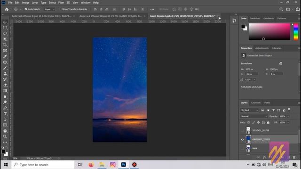Open the File menu
The height and width of the screenshot is (169, 301).
[10, 3]
